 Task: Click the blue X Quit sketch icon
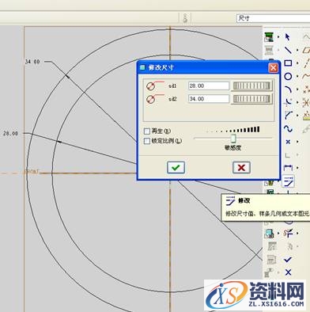tap(288, 272)
